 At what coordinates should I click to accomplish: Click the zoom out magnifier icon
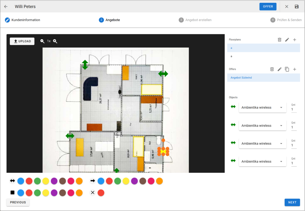pyautogui.click(x=42, y=41)
